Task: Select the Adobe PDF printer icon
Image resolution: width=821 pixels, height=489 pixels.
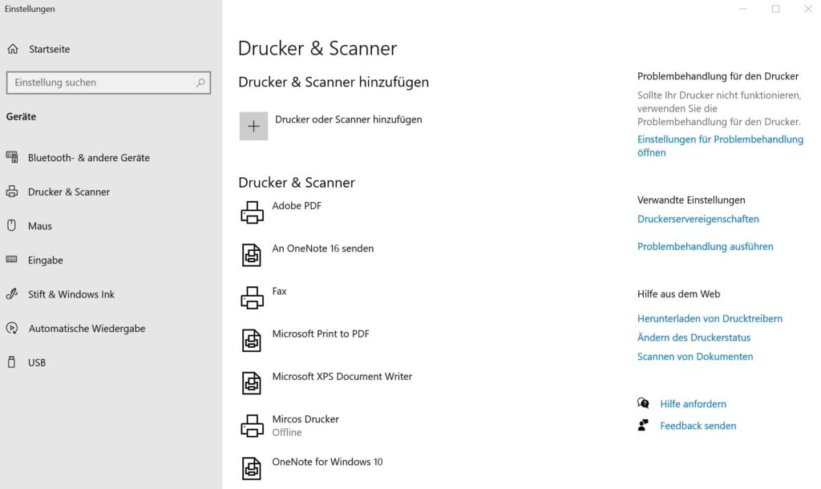Action: (253, 212)
